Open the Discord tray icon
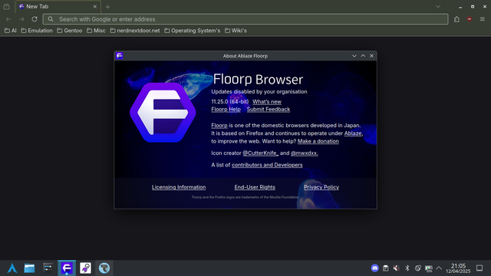This screenshot has height=276, width=491. 375,268
